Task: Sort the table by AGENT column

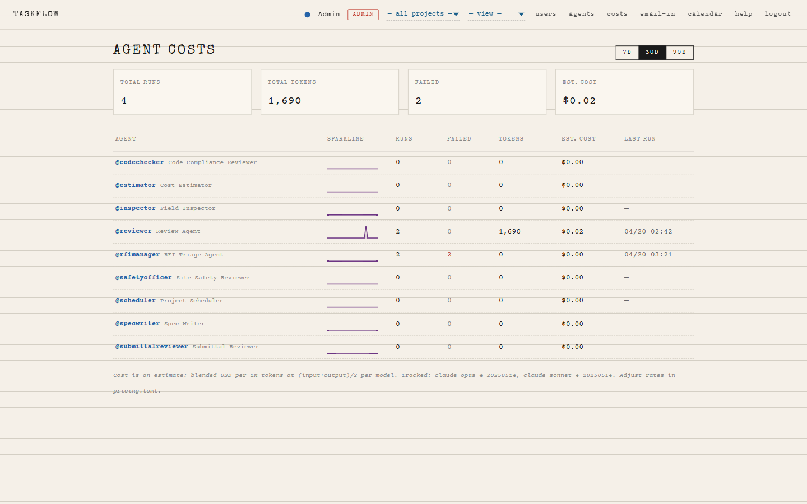Action: pos(126,138)
